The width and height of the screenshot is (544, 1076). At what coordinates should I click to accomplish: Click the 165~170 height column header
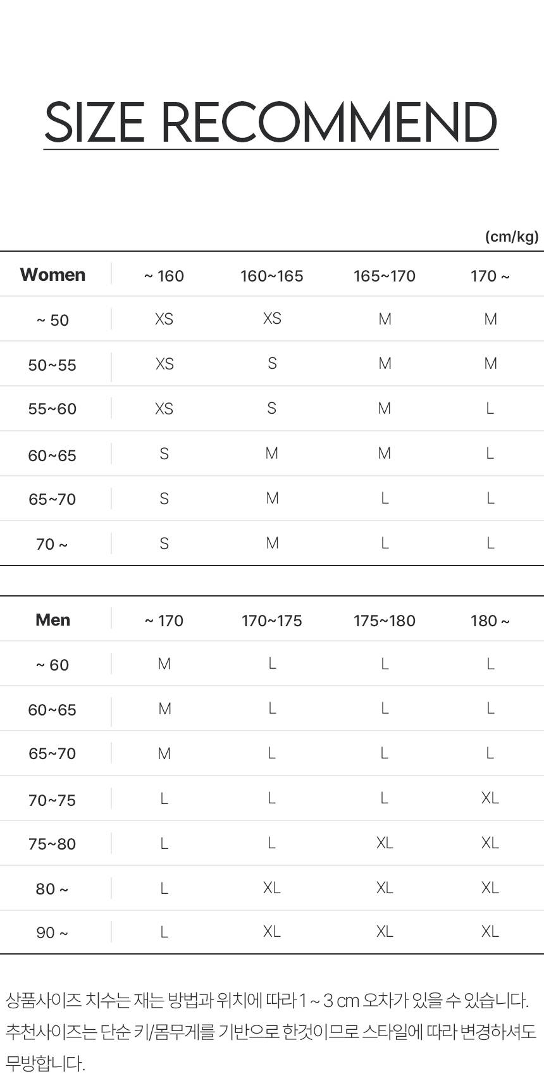click(384, 276)
